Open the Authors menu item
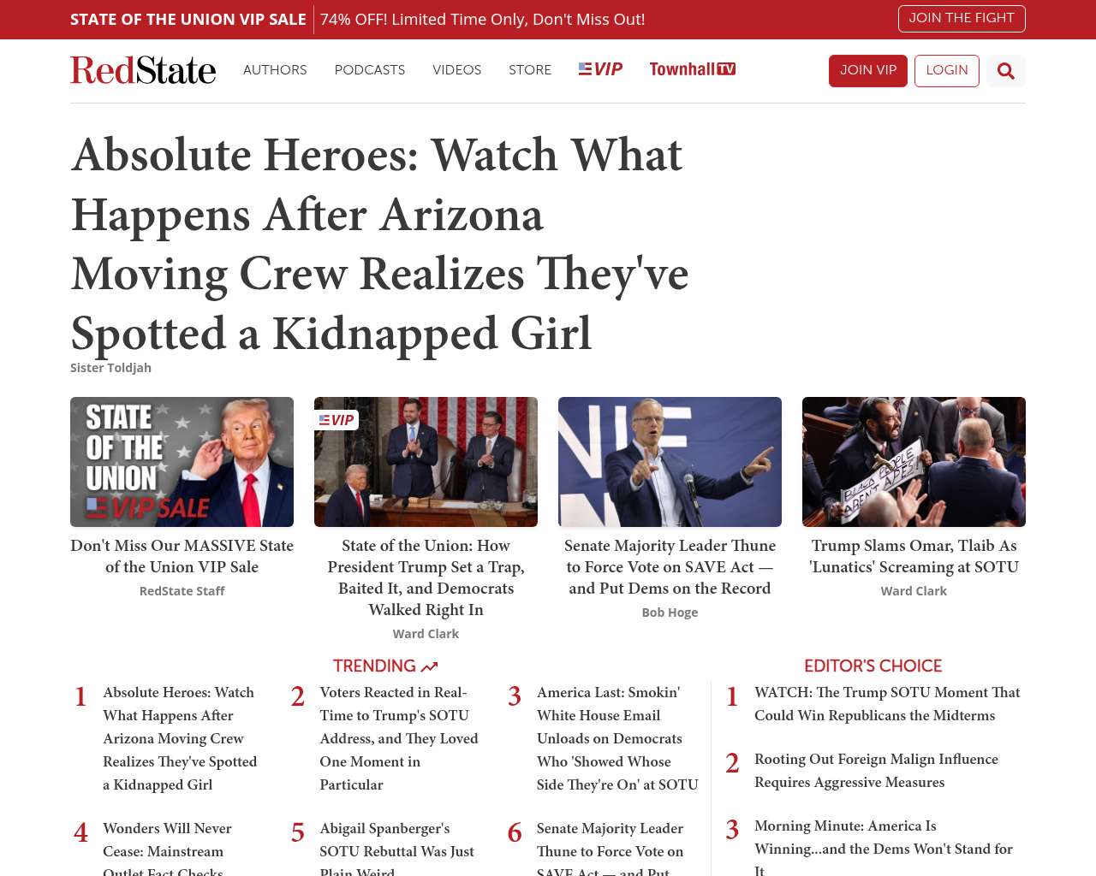Image resolution: width=1096 pixels, height=876 pixels. click(x=275, y=70)
